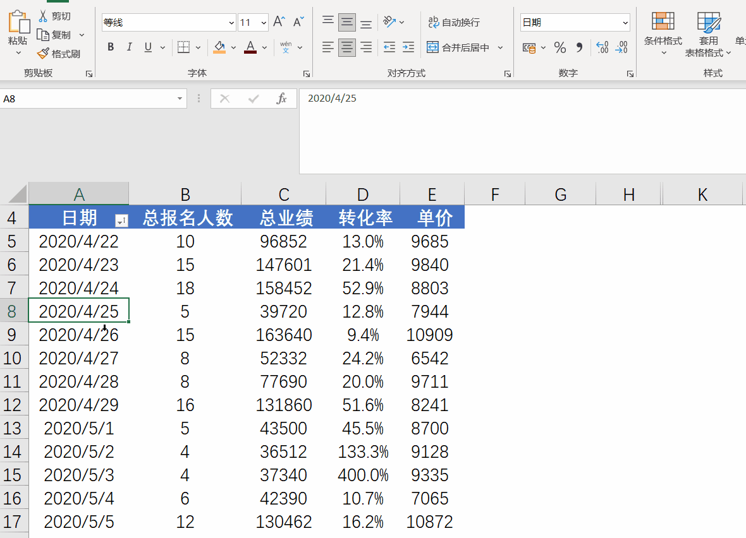746x538 pixels.
Task: Click Merge and Center 合并后居中
Action: click(458, 47)
